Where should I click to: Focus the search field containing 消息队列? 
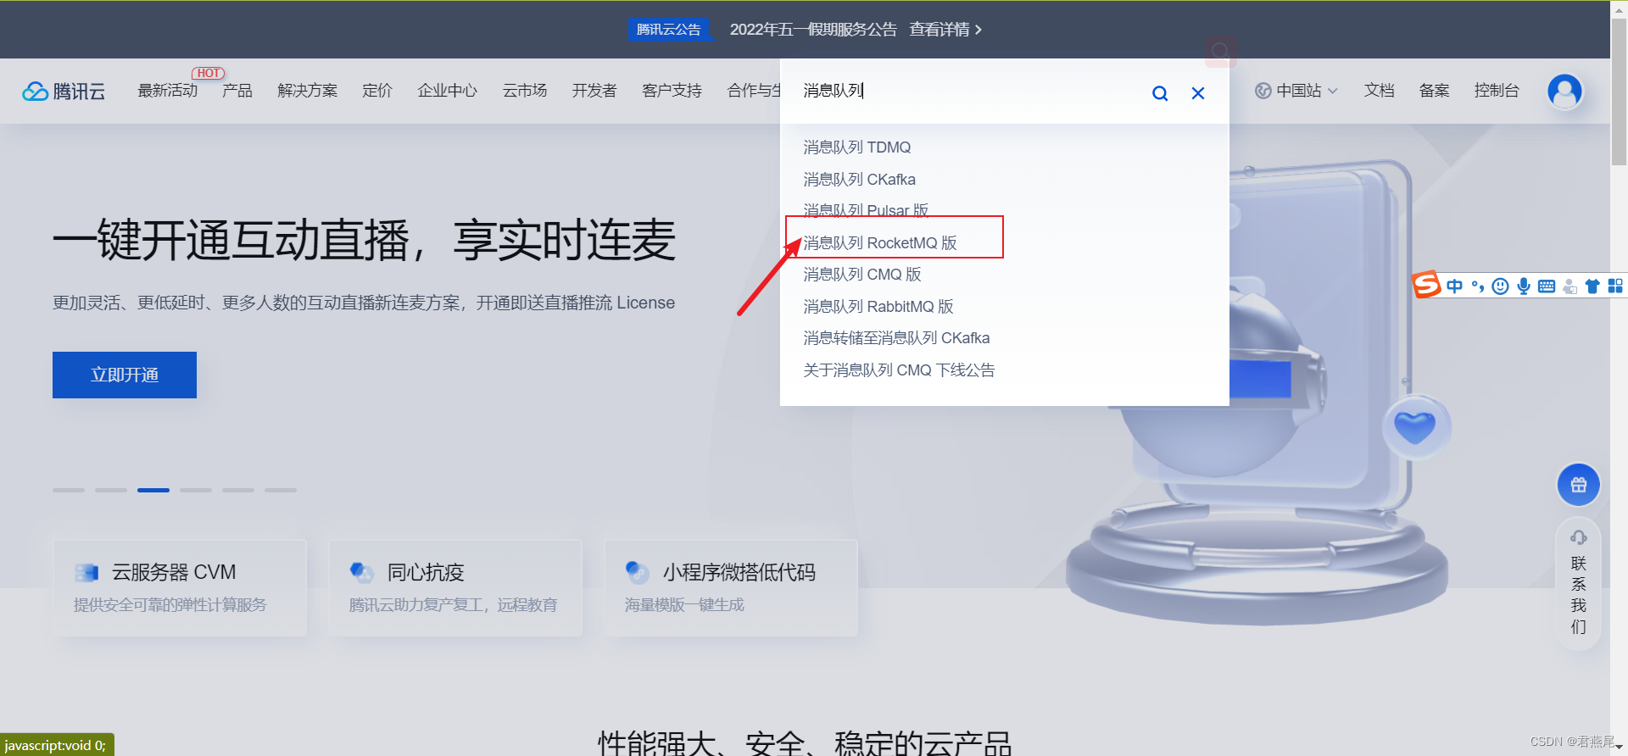[967, 91]
